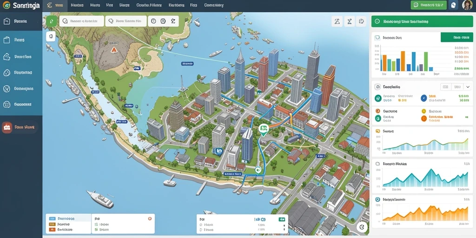
Task: Open the user profile avatar in the header
Action: 467,5
